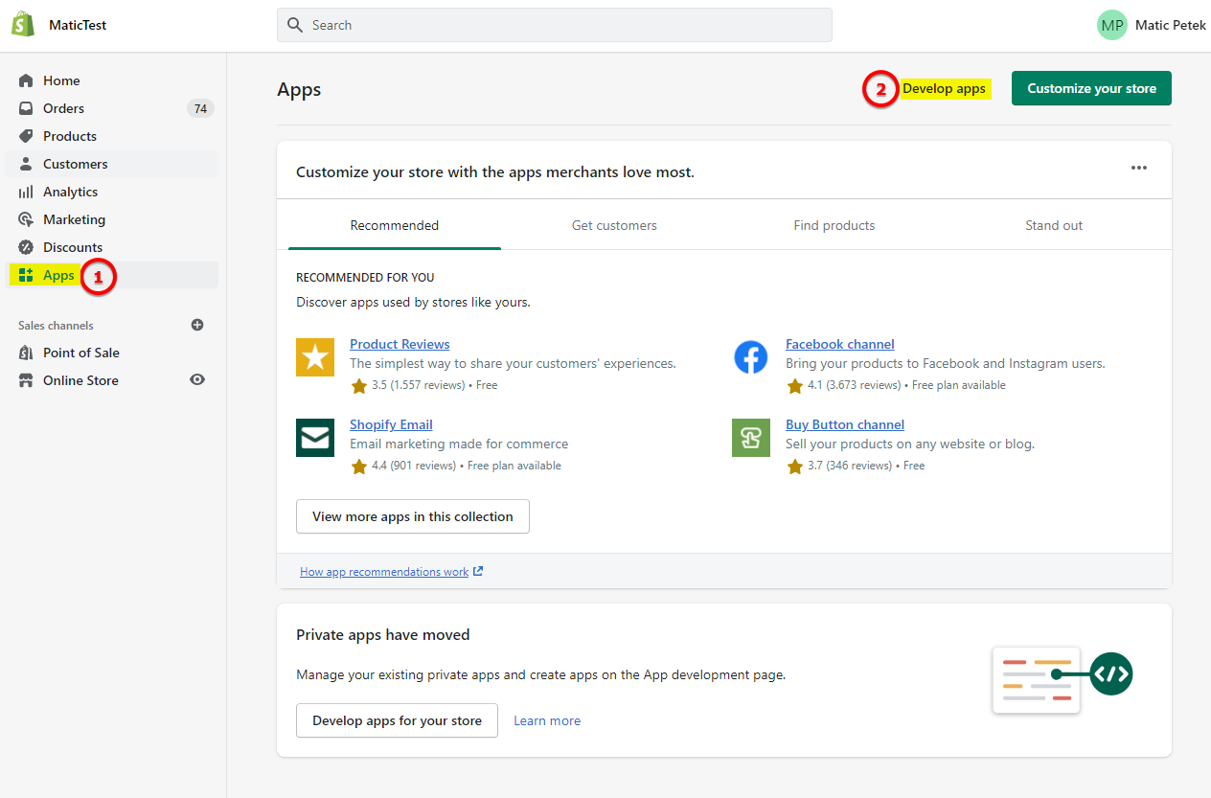Click the Discounts percent badge icon
The height and width of the screenshot is (798, 1211).
(26, 247)
